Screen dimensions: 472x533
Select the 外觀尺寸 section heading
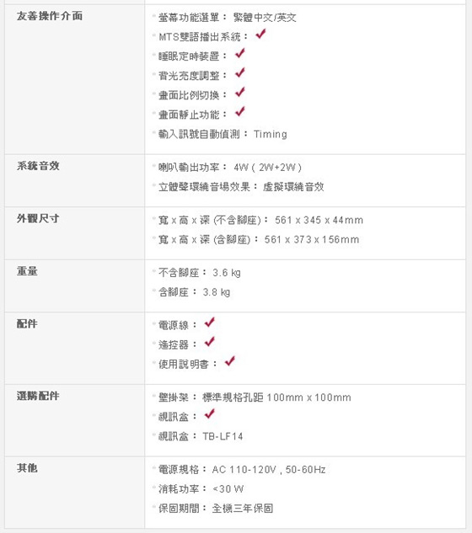tap(38, 219)
